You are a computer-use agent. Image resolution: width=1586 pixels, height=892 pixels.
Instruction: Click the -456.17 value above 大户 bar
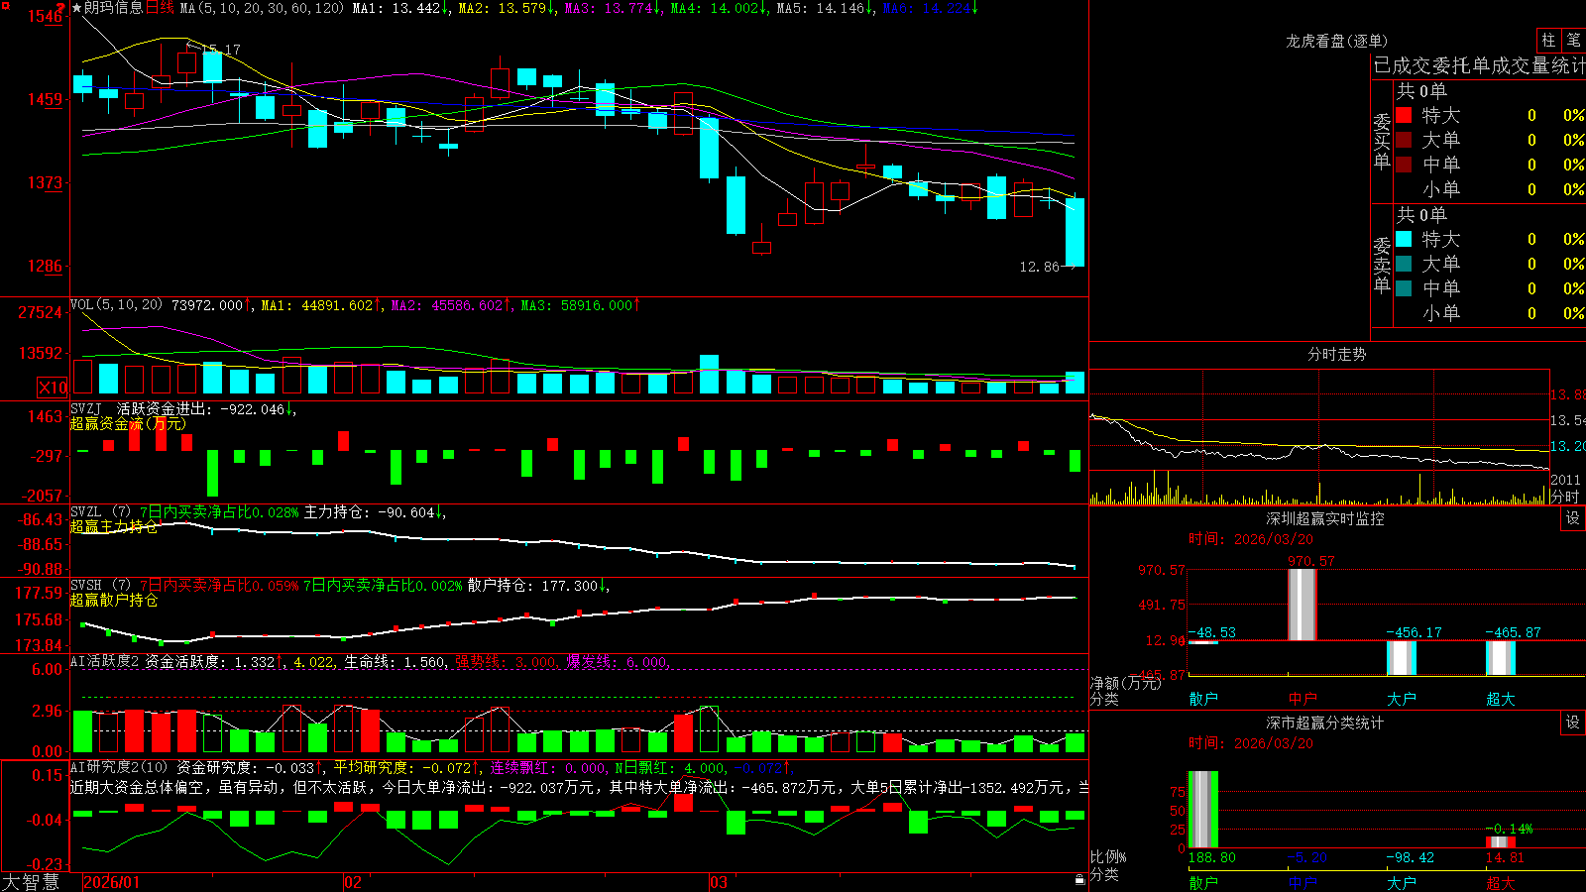pos(1415,632)
